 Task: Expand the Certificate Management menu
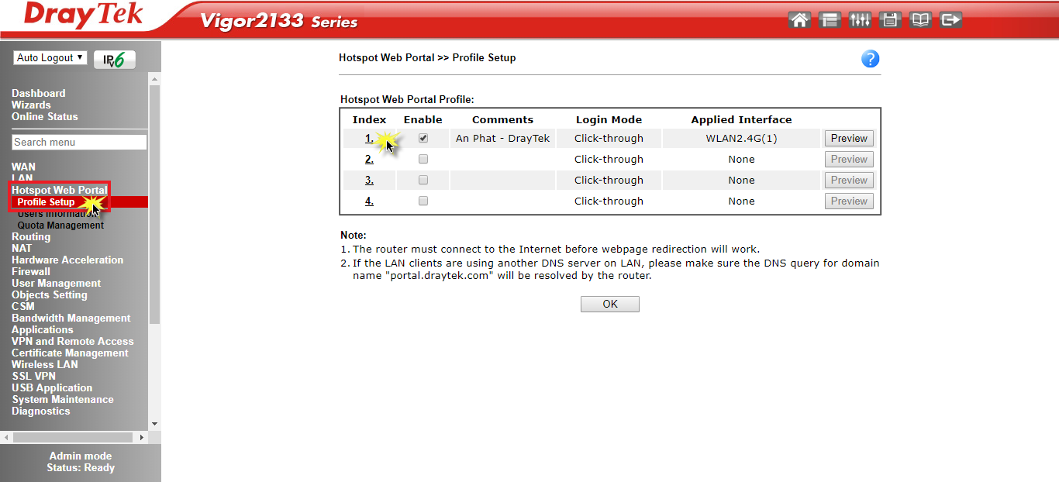(70, 353)
